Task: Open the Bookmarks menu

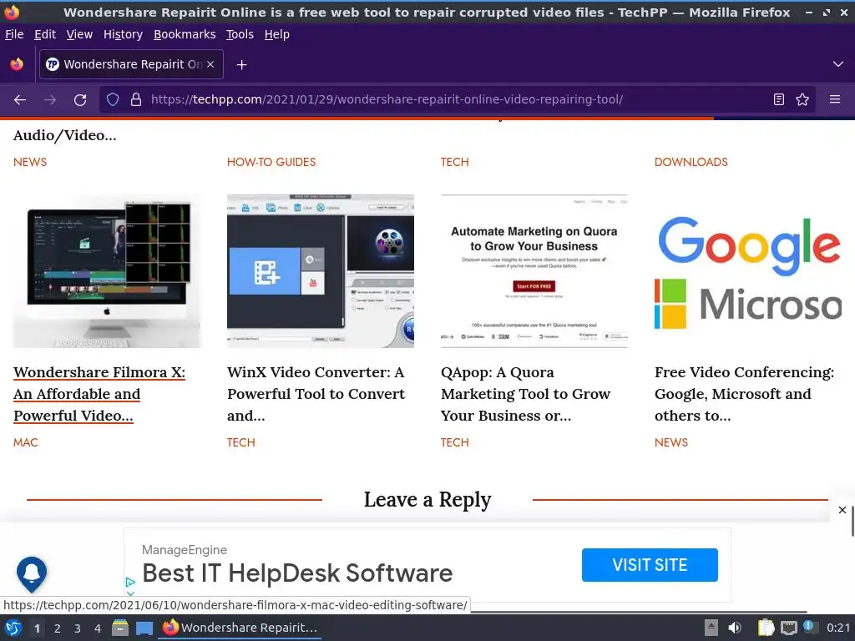Action: click(185, 34)
